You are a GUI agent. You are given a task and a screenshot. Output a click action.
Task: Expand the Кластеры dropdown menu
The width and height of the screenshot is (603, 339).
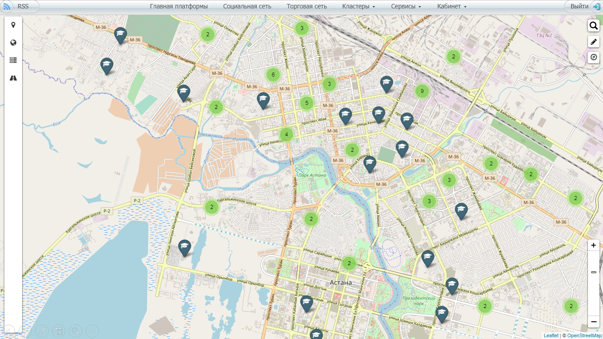tap(358, 7)
